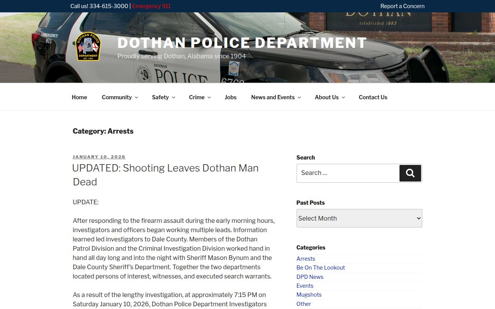Click the Category: Arrests heading
The width and height of the screenshot is (495, 309).
(x=103, y=131)
